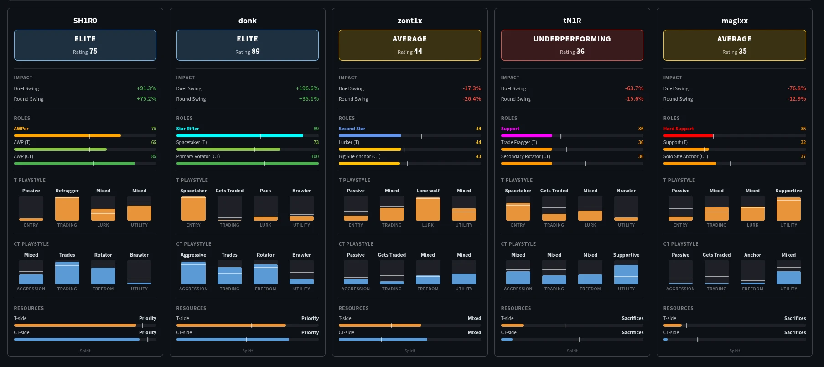
Task: Open zont1x's AVERAGE rating 44 badge
Action: [409, 45]
